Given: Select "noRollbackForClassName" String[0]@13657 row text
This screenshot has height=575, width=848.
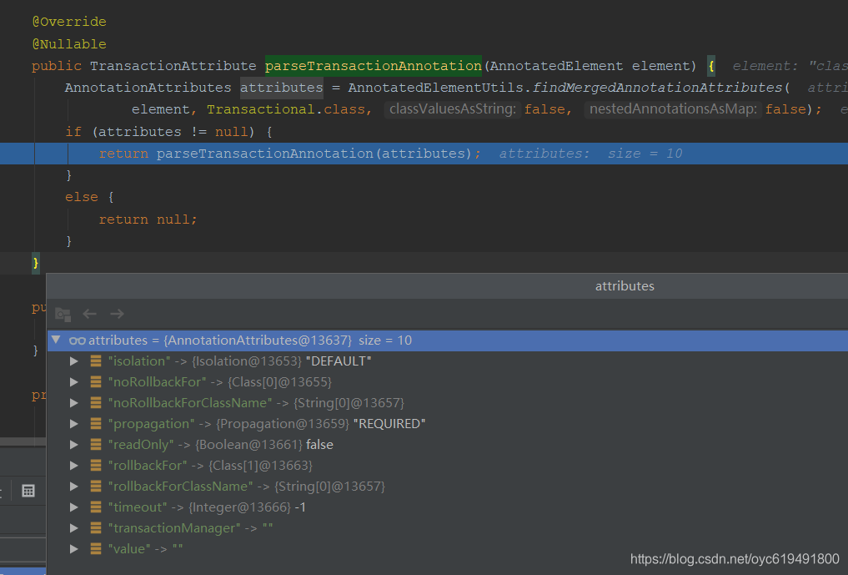Looking at the screenshot, I should 256,403.
